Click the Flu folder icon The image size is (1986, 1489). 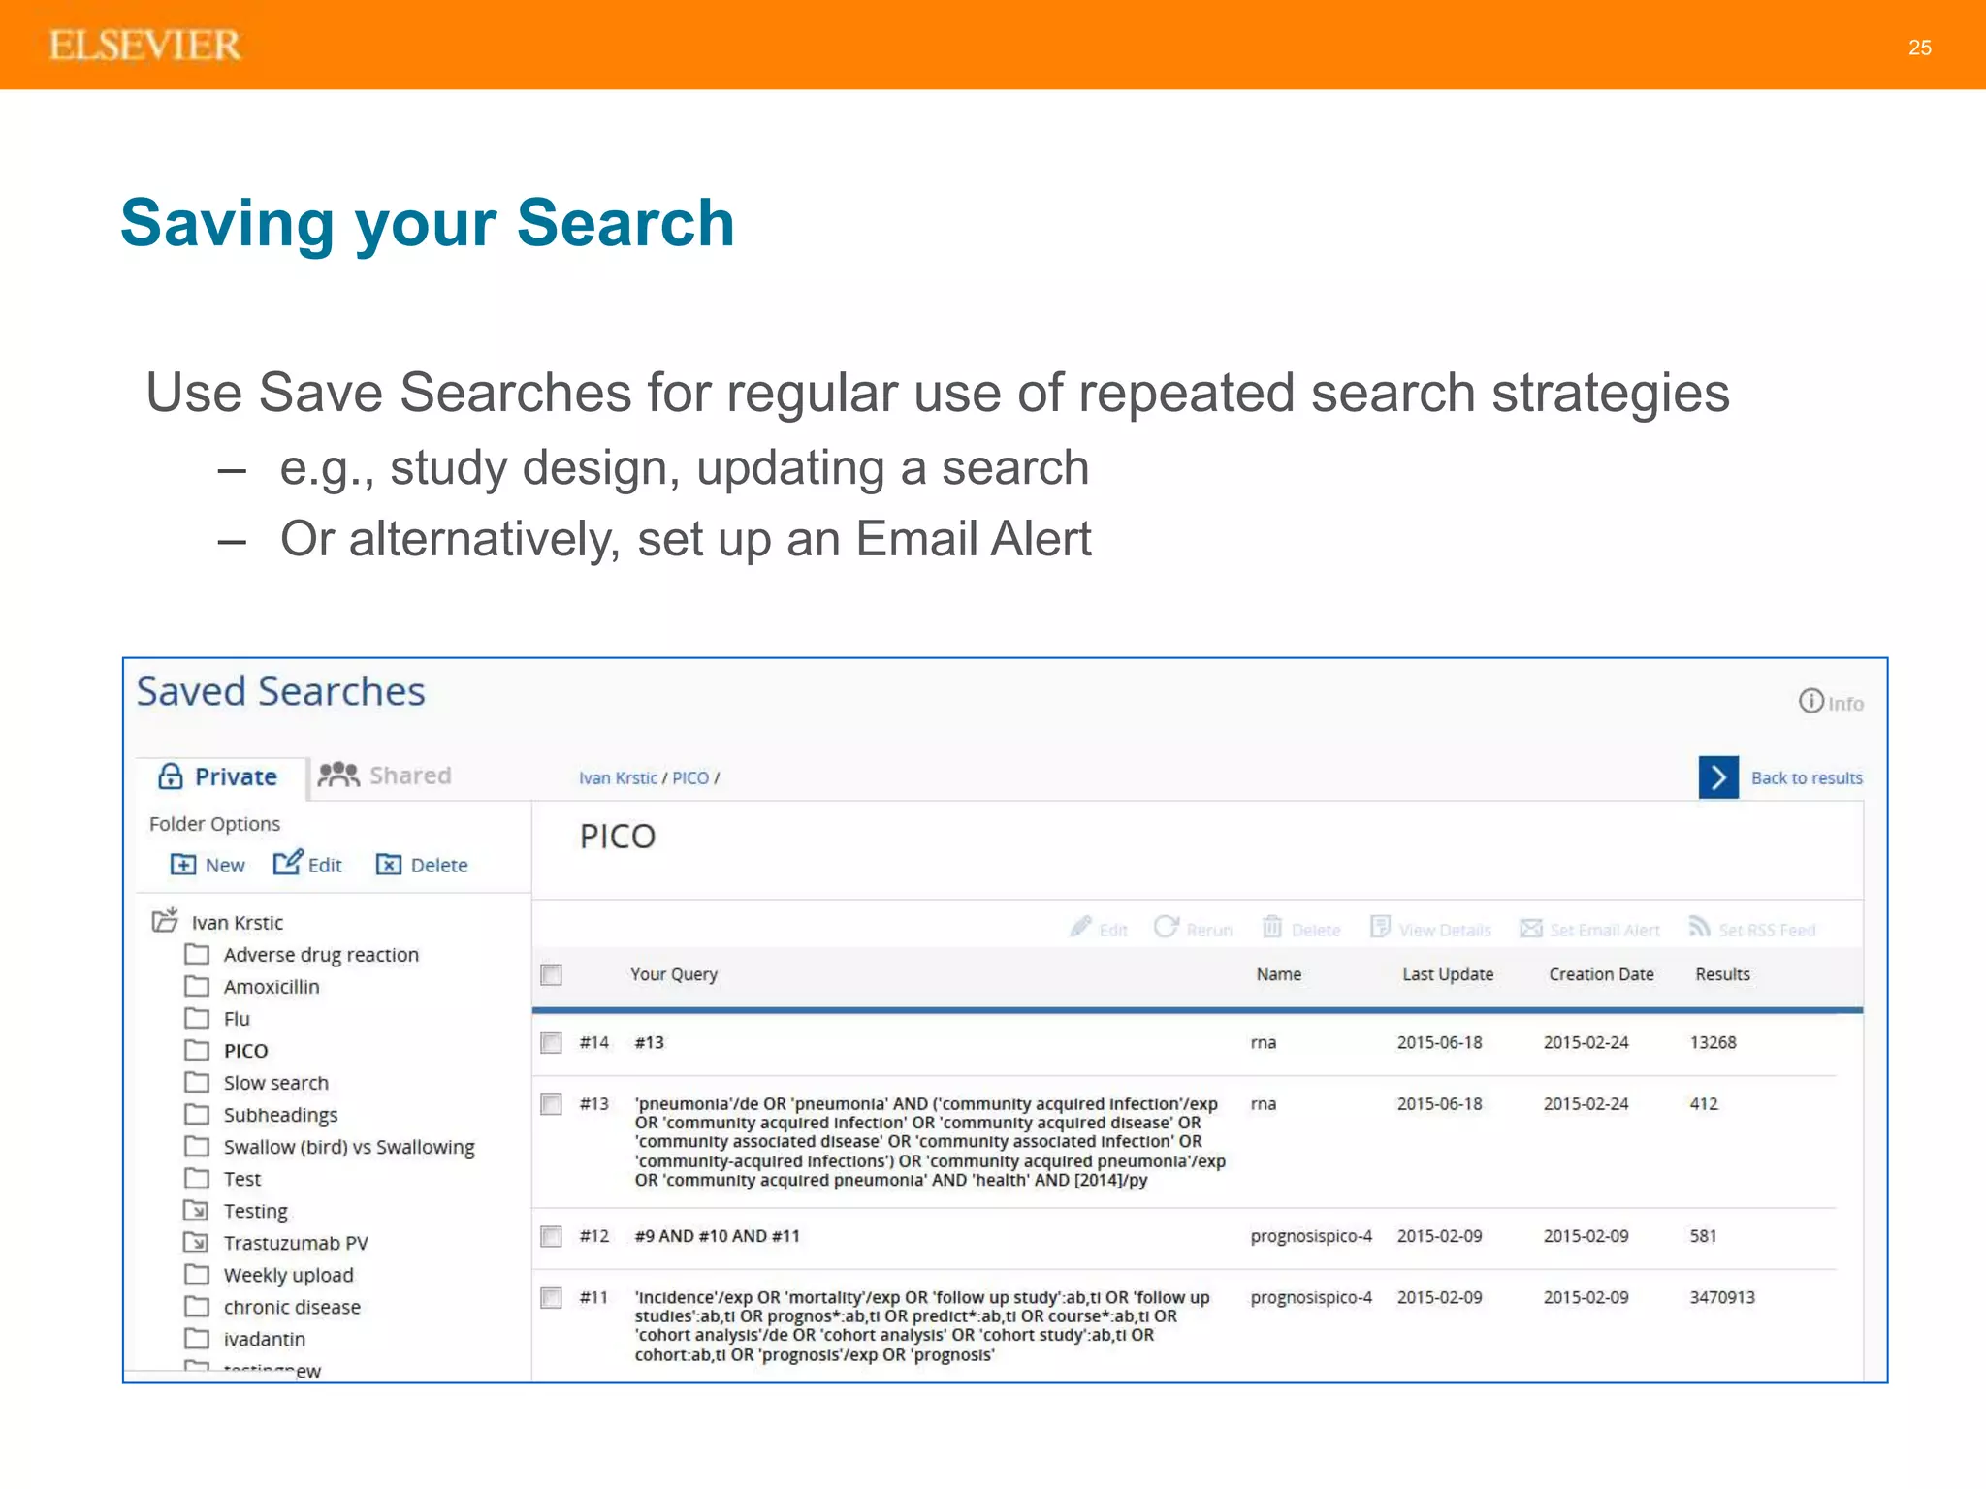(x=197, y=1018)
